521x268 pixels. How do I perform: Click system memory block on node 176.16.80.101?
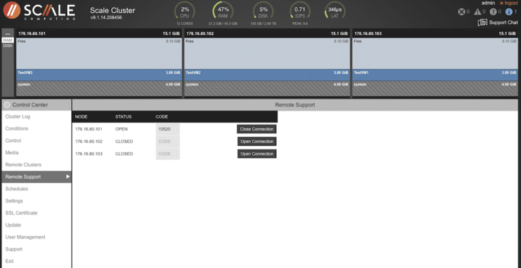(99, 89)
